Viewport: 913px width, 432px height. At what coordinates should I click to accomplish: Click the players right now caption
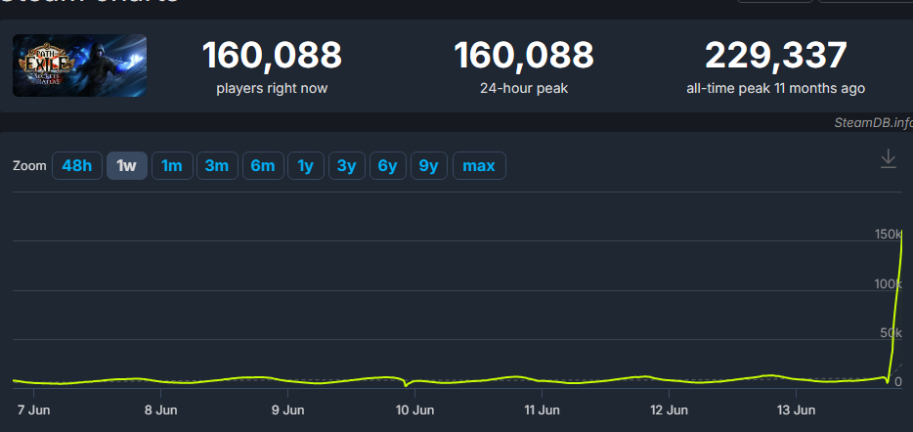coord(272,89)
